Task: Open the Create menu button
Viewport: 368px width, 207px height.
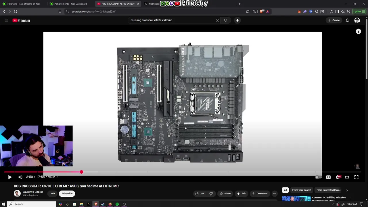Action: pos(334,20)
